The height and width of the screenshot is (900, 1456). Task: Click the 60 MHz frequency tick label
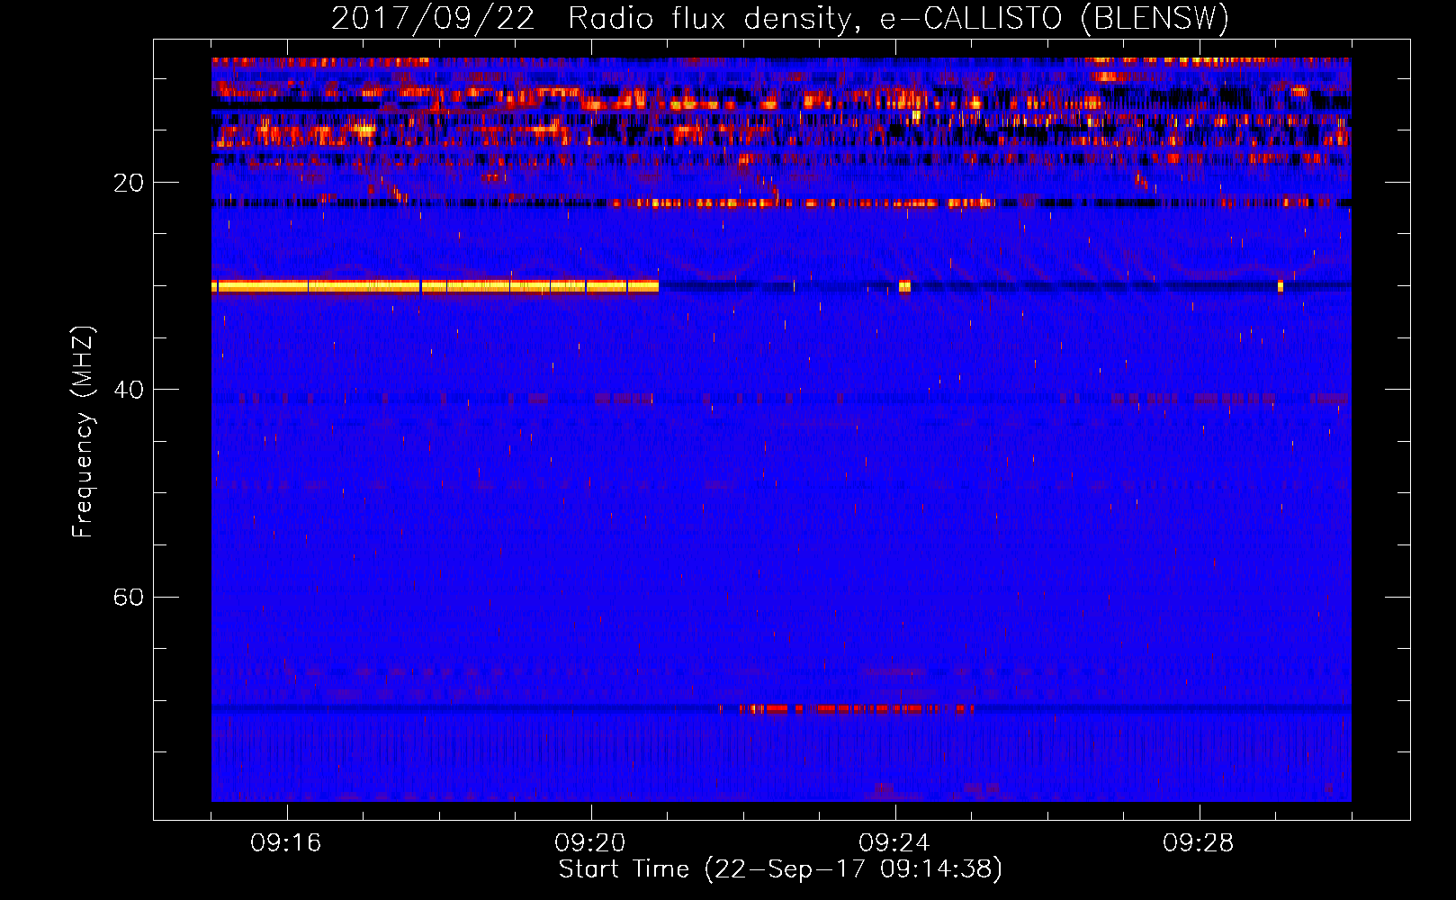[128, 597]
